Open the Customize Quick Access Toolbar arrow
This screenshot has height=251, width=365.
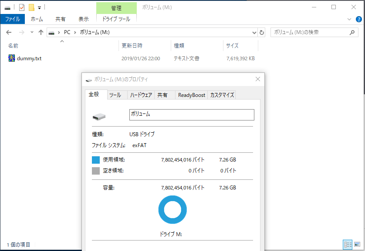click(39, 8)
